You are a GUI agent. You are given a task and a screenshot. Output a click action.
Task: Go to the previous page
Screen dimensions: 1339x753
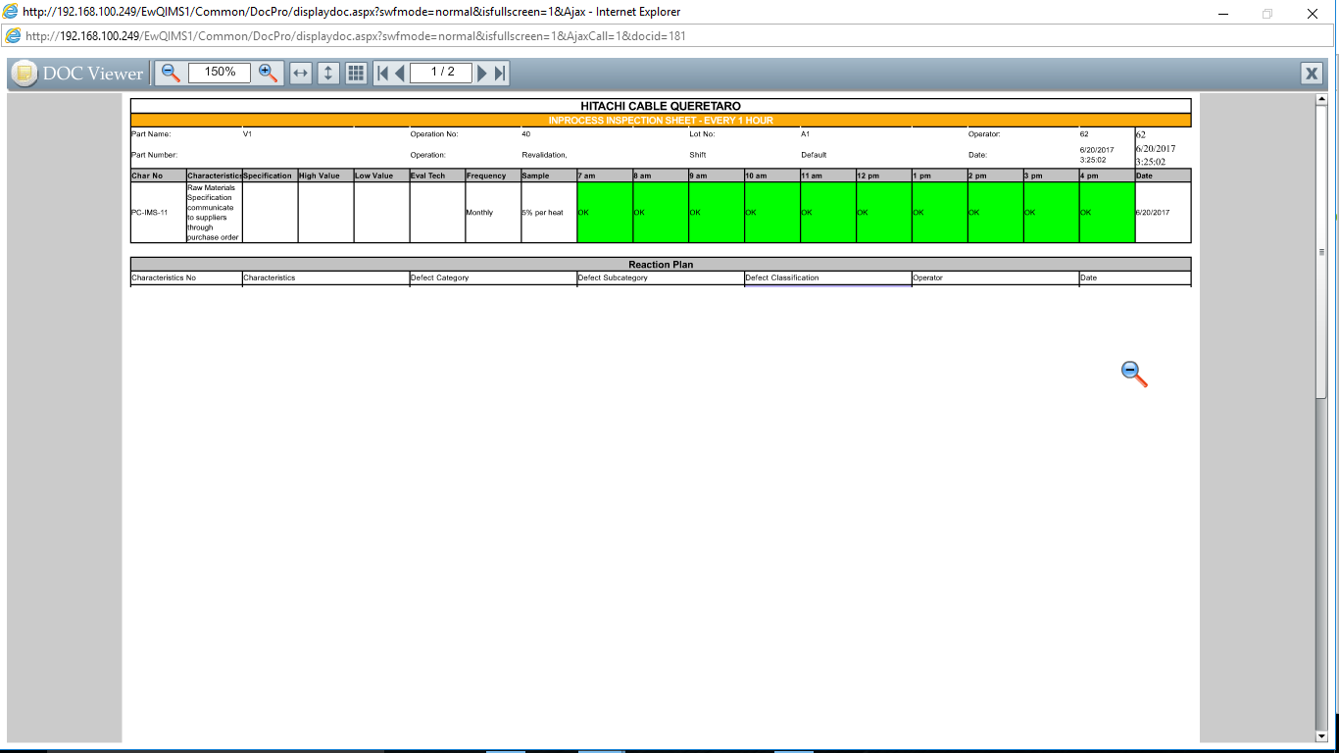pyautogui.click(x=399, y=73)
